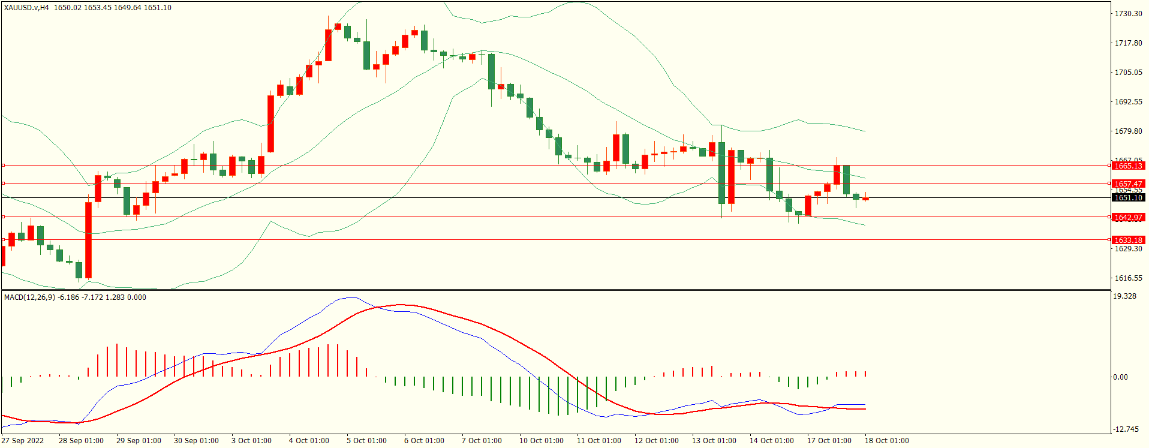Screen dimensions: 1149x448
Task: Click the 28 Sep 01:00 time label
Action: pyautogui.click(x=81, y=440)
